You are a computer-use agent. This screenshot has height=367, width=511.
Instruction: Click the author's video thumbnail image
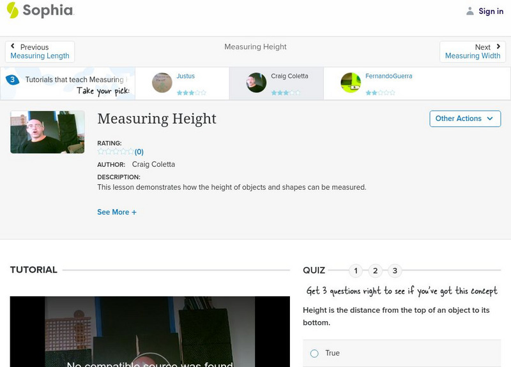[x=47, y=132]
